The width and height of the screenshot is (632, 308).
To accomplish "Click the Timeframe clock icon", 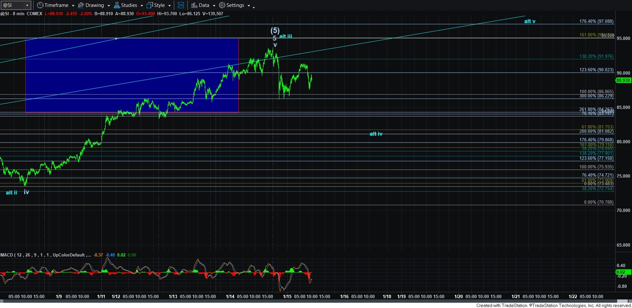I will pos(40,5).
